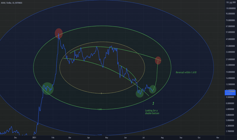Click the 8.00000000 price axis label
The height and width of the screenshot is (140, 237).
230,103
